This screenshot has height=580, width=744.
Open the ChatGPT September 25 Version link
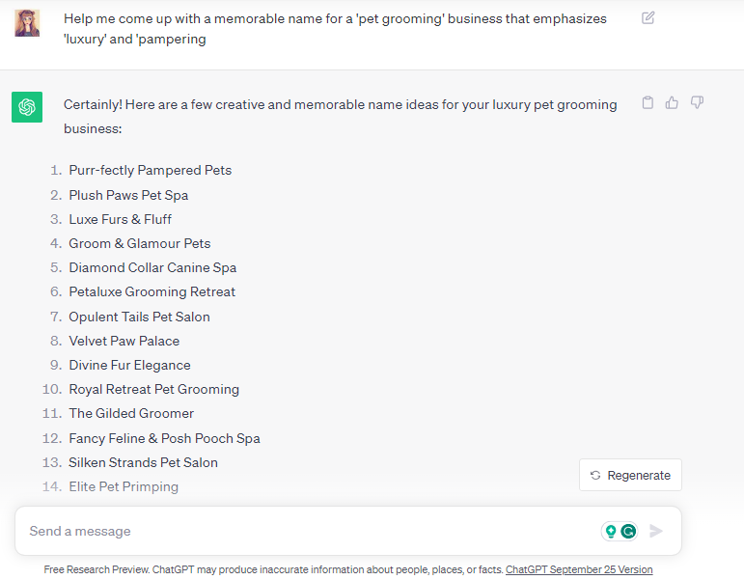(x=579, y=569)
